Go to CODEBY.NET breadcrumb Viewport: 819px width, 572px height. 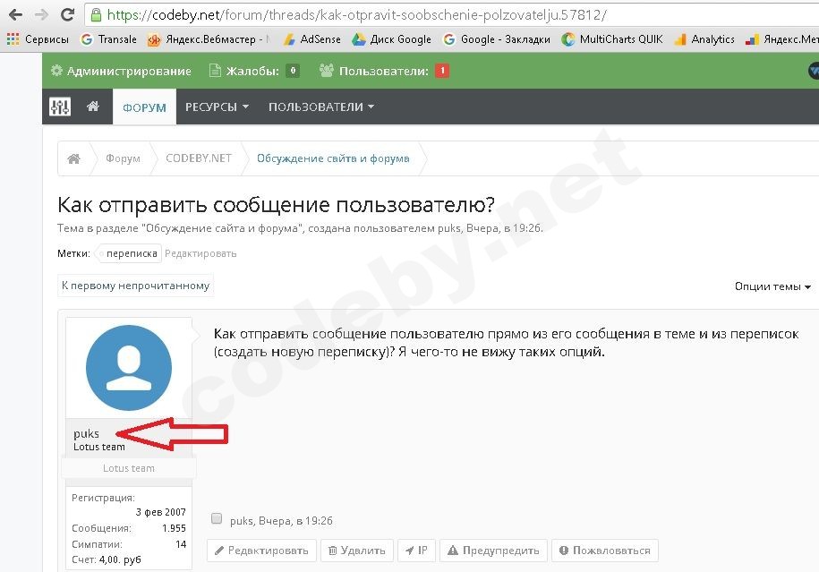coord(199,158)
